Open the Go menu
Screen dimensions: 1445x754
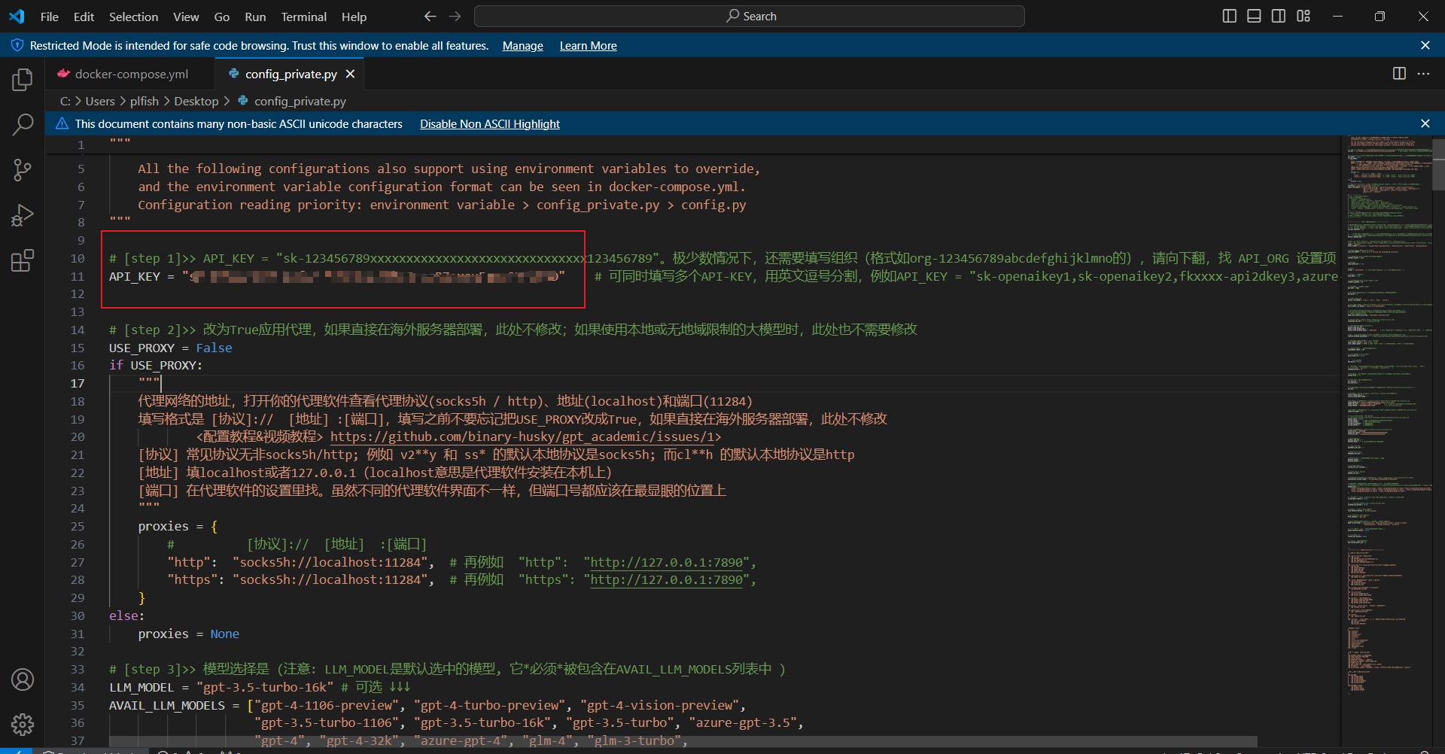222,17
